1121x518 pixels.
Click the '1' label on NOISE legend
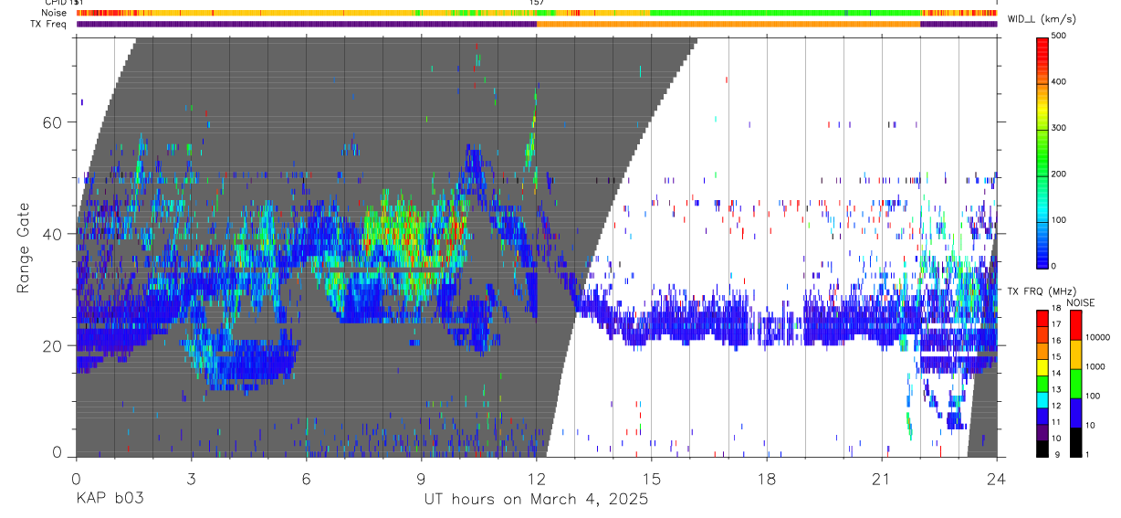[x=1087, y=455]
